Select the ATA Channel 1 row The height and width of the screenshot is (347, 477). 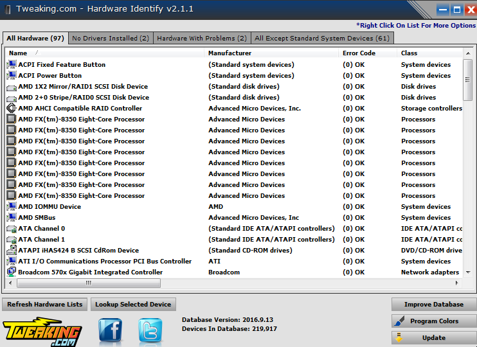(x=234, y=239)
